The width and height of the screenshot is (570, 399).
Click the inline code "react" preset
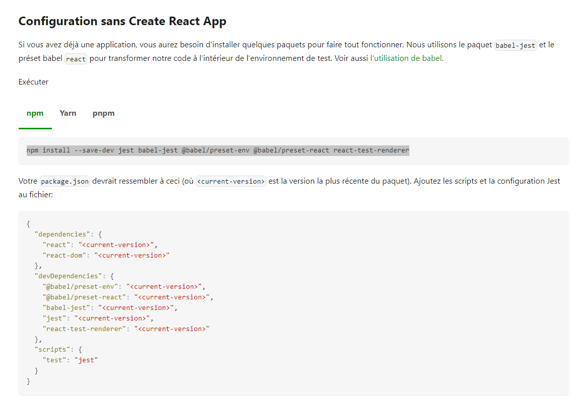[x=76, y=59]
